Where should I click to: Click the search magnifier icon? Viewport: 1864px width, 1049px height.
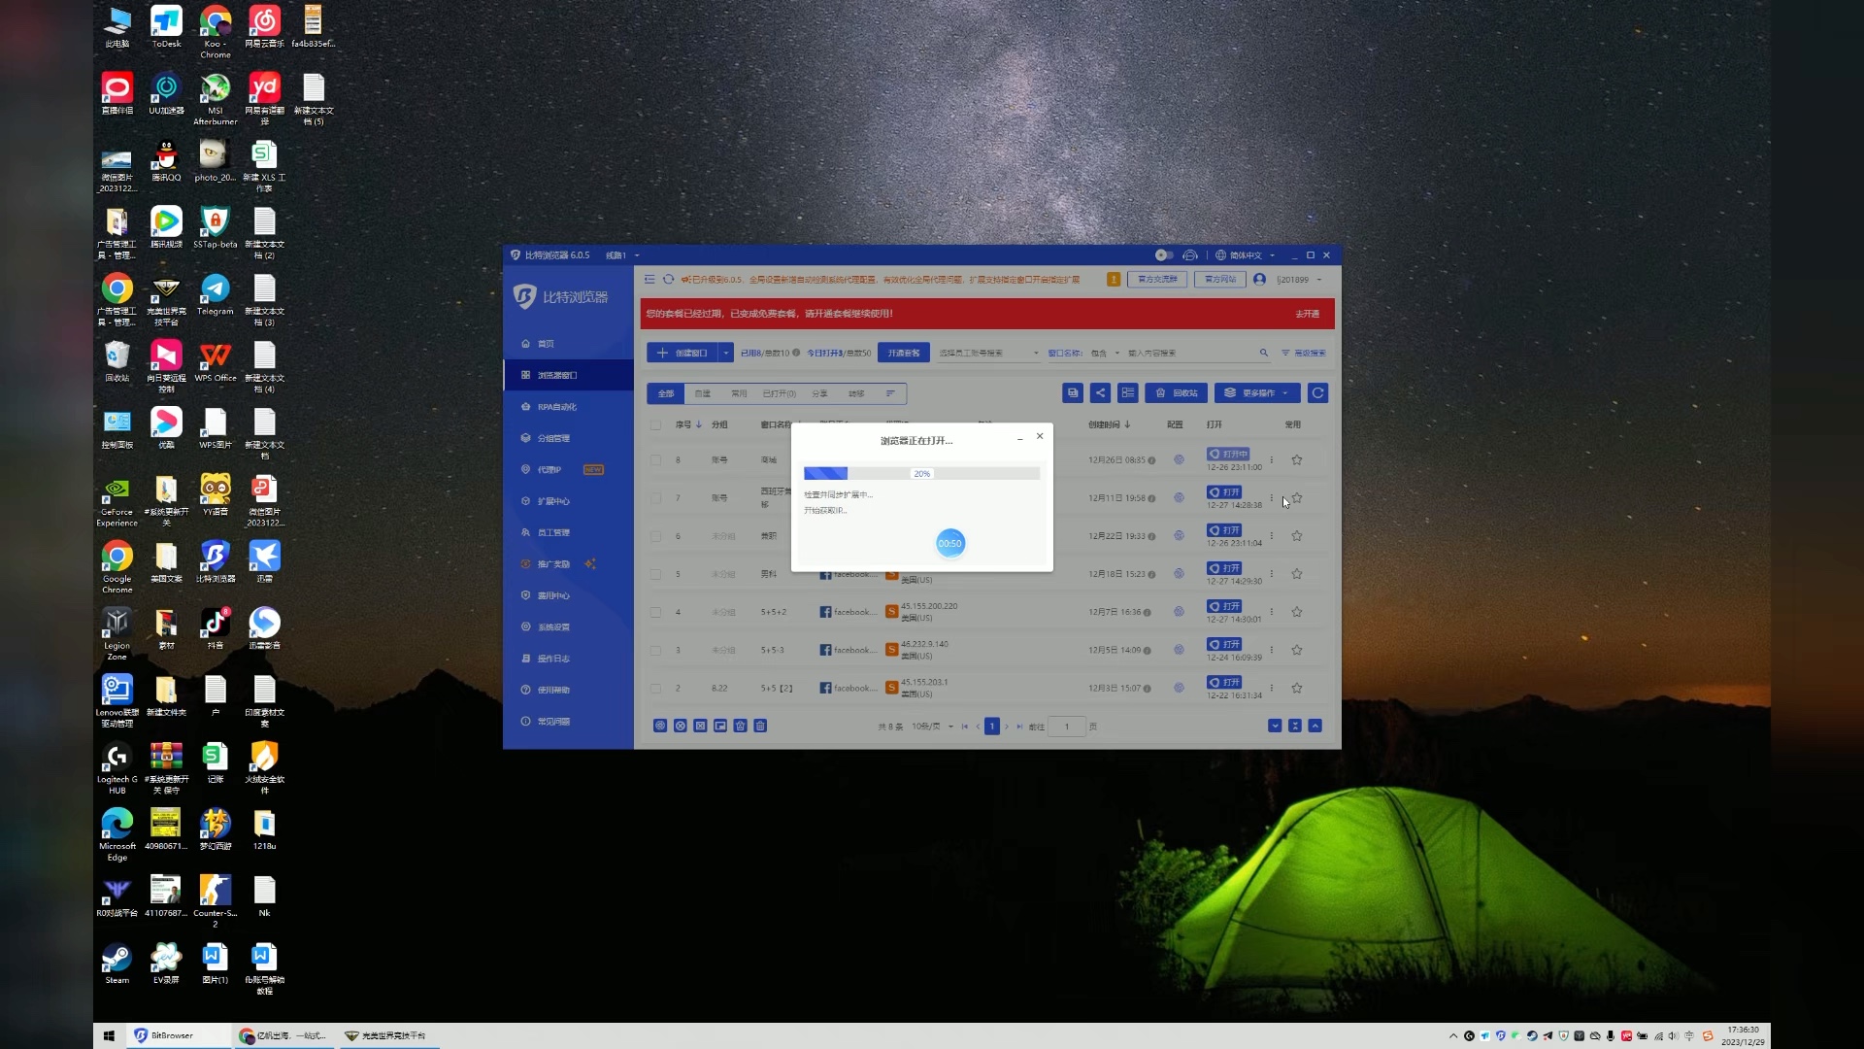[x=1263, y=354]
